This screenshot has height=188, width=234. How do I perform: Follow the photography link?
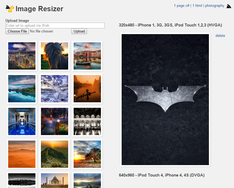click(x=215, y=5)
